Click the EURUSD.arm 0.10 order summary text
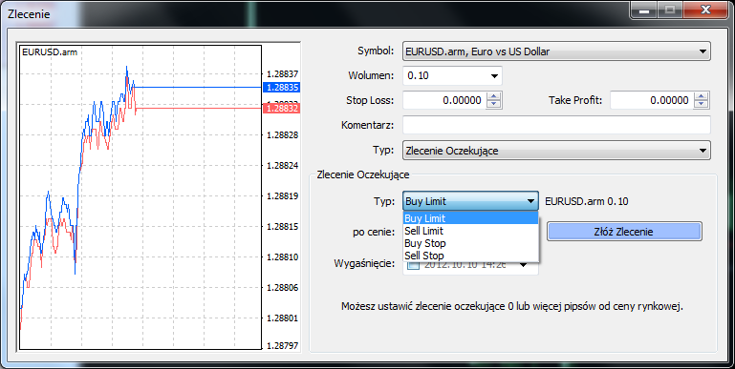Image resolution: width=735 pixels, height=369 pixels. pyautogui.click(x=587, y=201)
